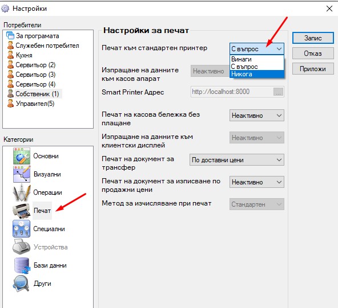This screenshot has width=338, height=308.
Task: Switch to Визуални category label
Action: (47, 174)
